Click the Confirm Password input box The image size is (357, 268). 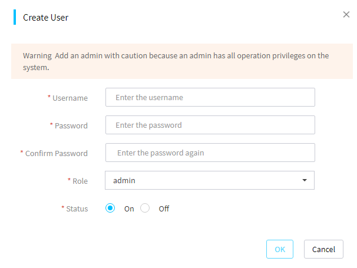click(x=210, y=153)
